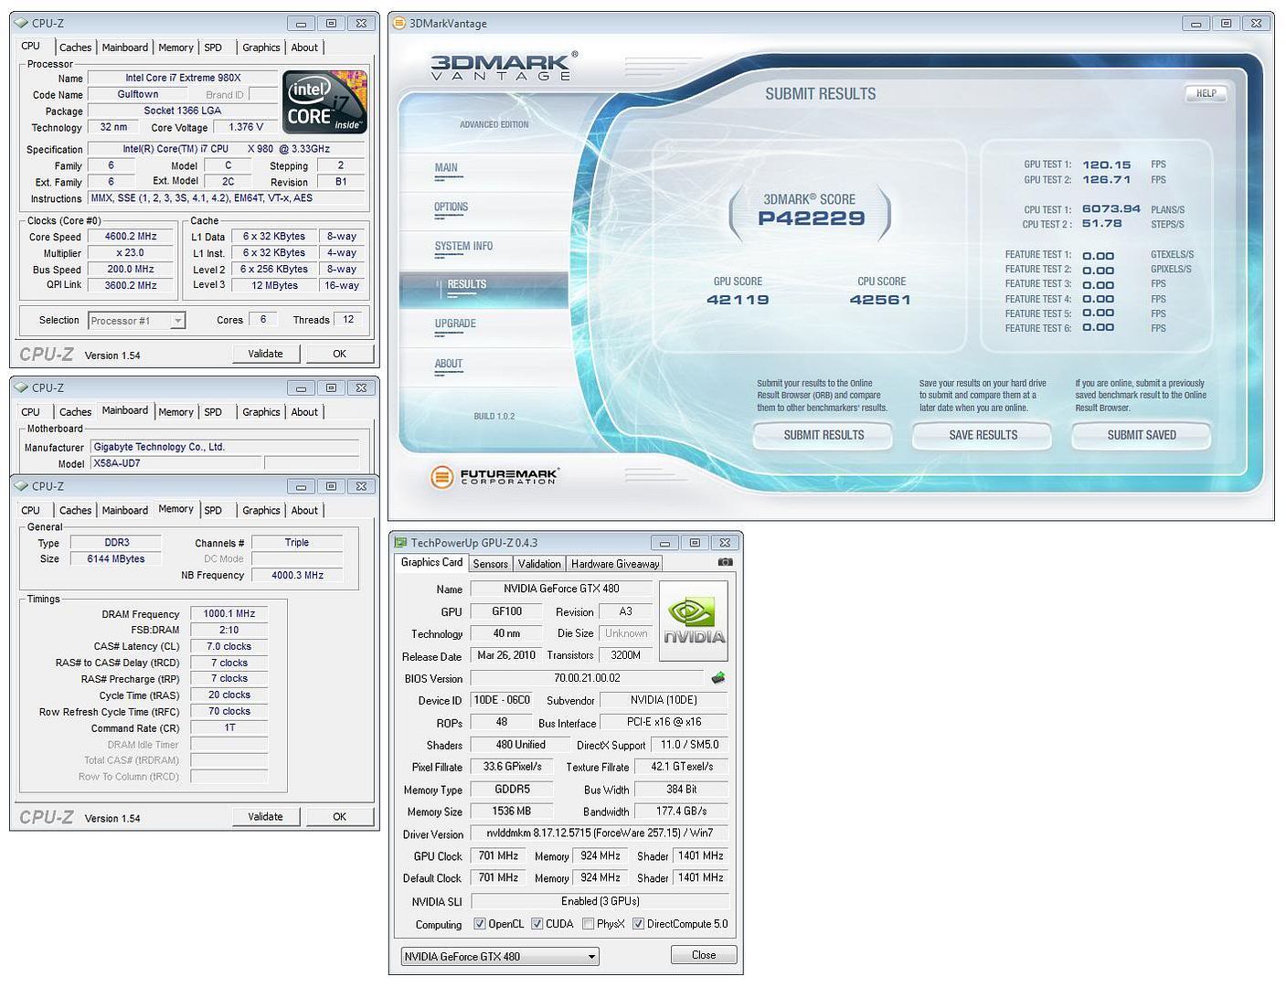Click the DRAM Frequency 1000.1 MHz field

click(x=229, y=614)
